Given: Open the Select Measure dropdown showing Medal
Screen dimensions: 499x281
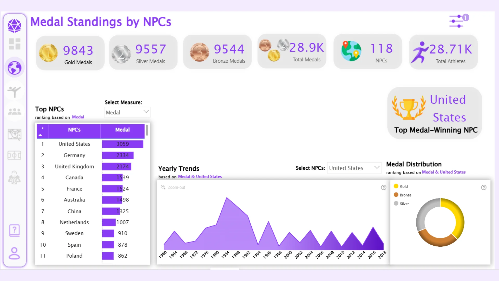Looking at the screenshot, I should point(127,112).
